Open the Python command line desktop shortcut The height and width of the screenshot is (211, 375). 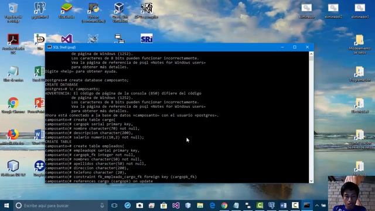coord(93,12)
